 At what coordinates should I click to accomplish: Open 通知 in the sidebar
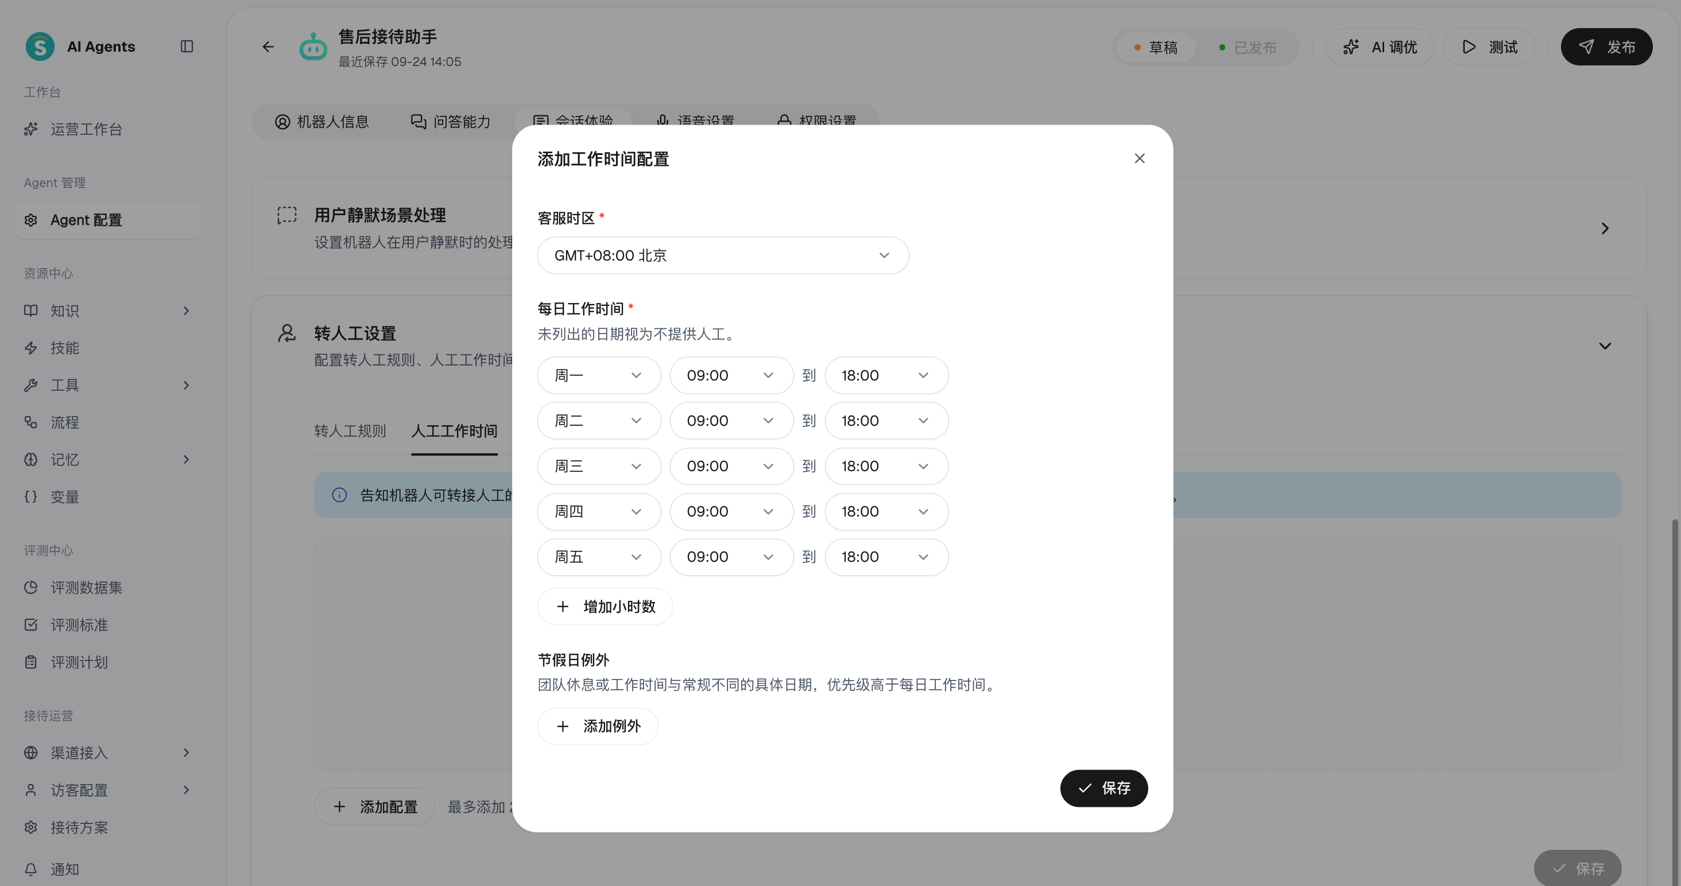point(109,869)
